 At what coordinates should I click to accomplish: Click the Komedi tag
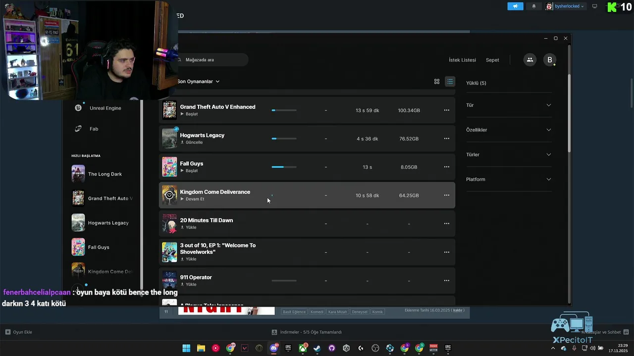[317, 312]
